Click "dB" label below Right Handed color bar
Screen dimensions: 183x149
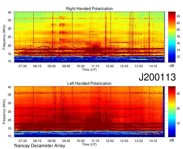172,66
